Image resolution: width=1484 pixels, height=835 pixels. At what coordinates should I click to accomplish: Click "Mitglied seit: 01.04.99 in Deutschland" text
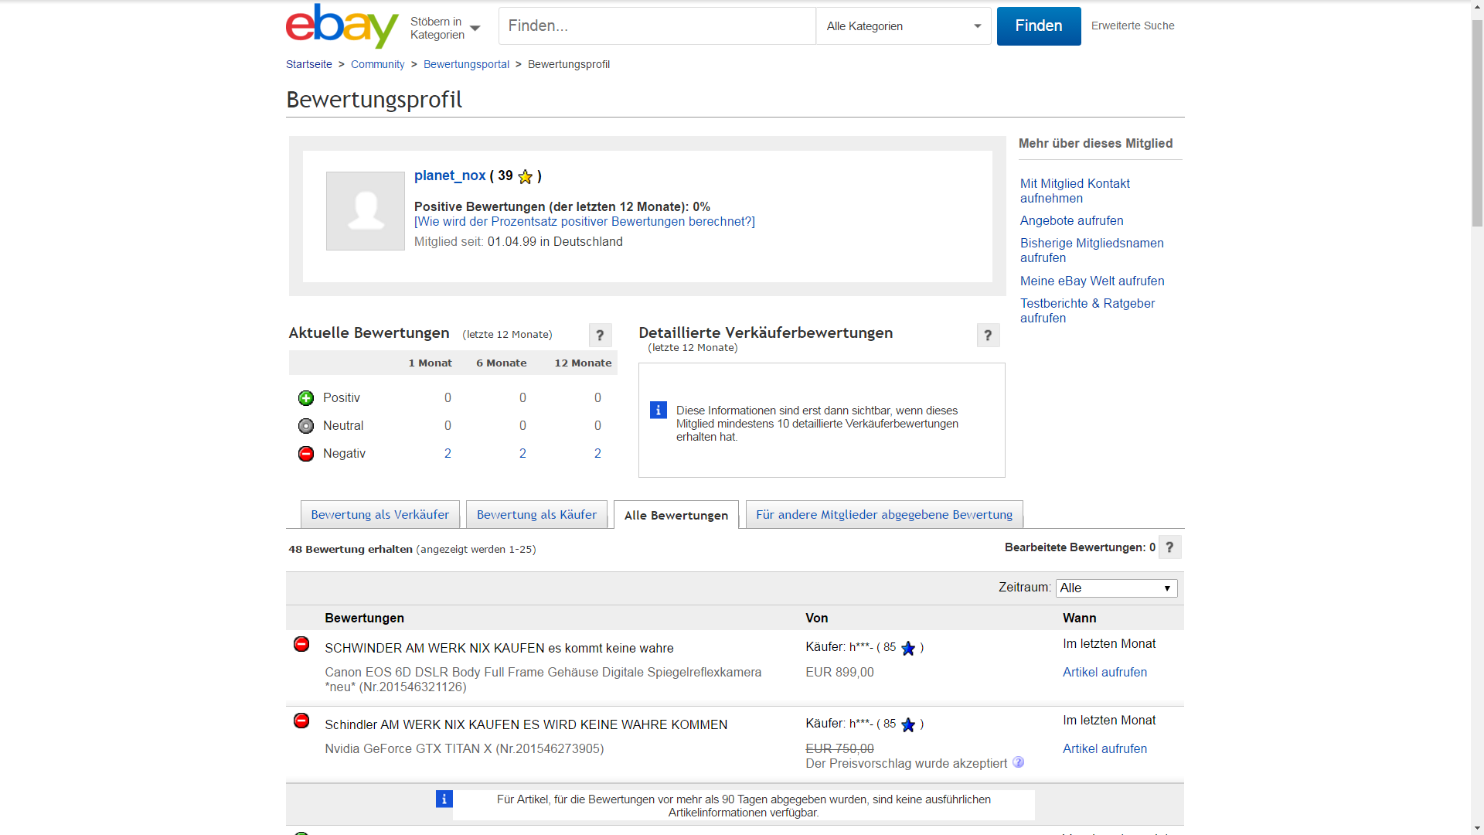point(518,242)
